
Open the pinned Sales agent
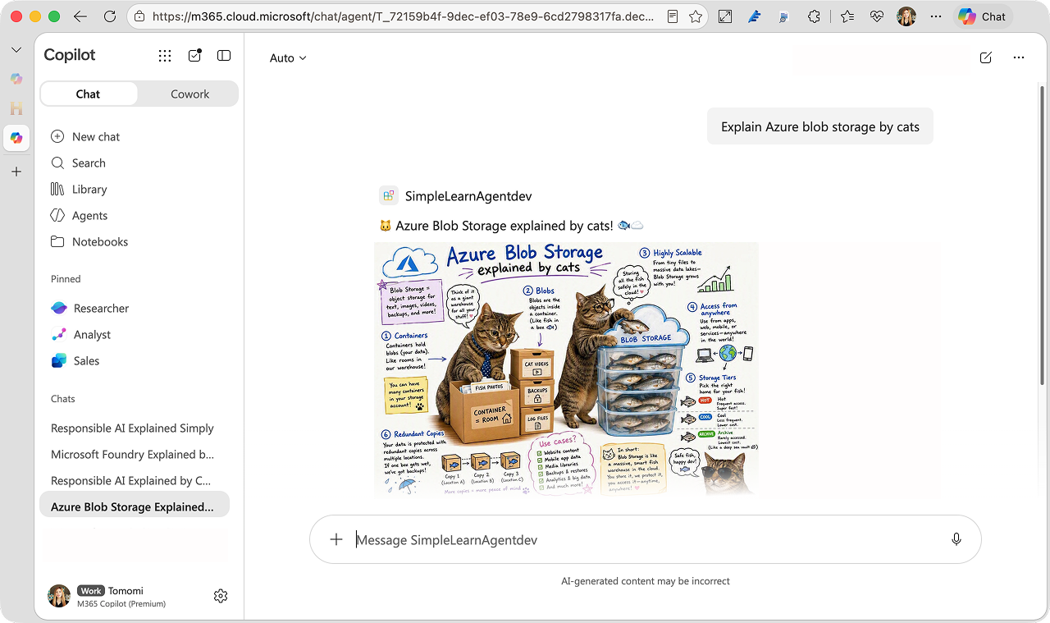[x=75, y=360]
